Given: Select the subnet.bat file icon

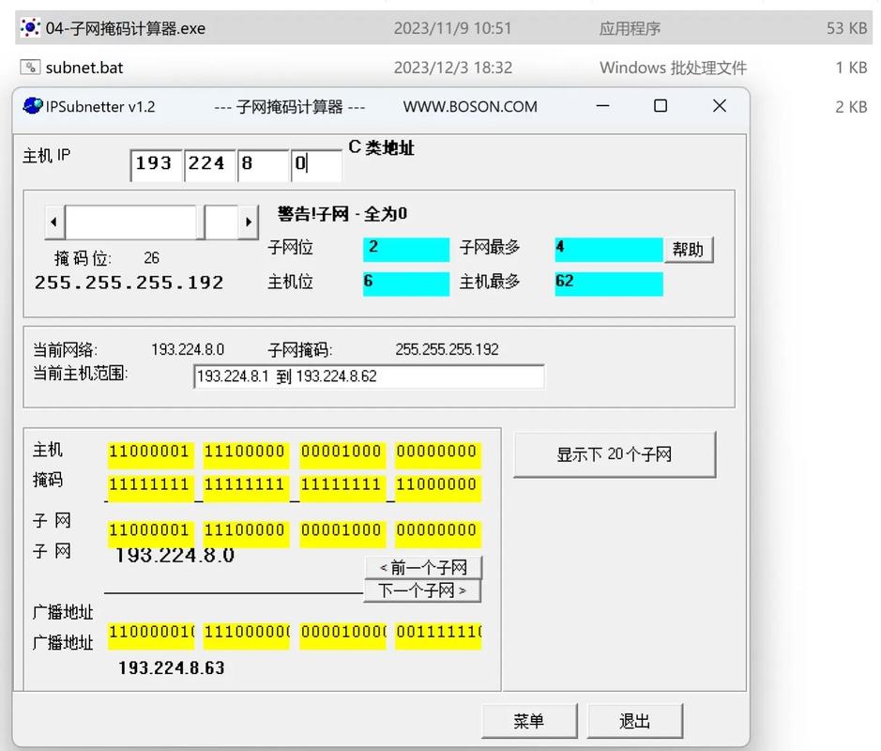Looking at the screenshot, I should [x=30, y=68].
